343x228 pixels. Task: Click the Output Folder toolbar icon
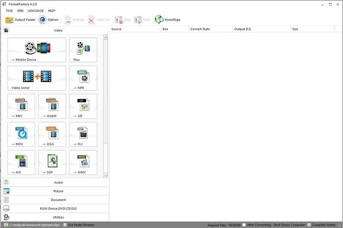pyautogui.click(x=9, y=20)
